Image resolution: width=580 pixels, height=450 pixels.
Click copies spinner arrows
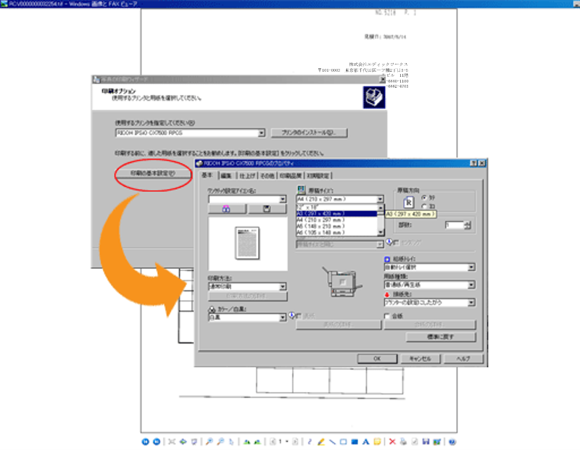click(x=468, y=225)
